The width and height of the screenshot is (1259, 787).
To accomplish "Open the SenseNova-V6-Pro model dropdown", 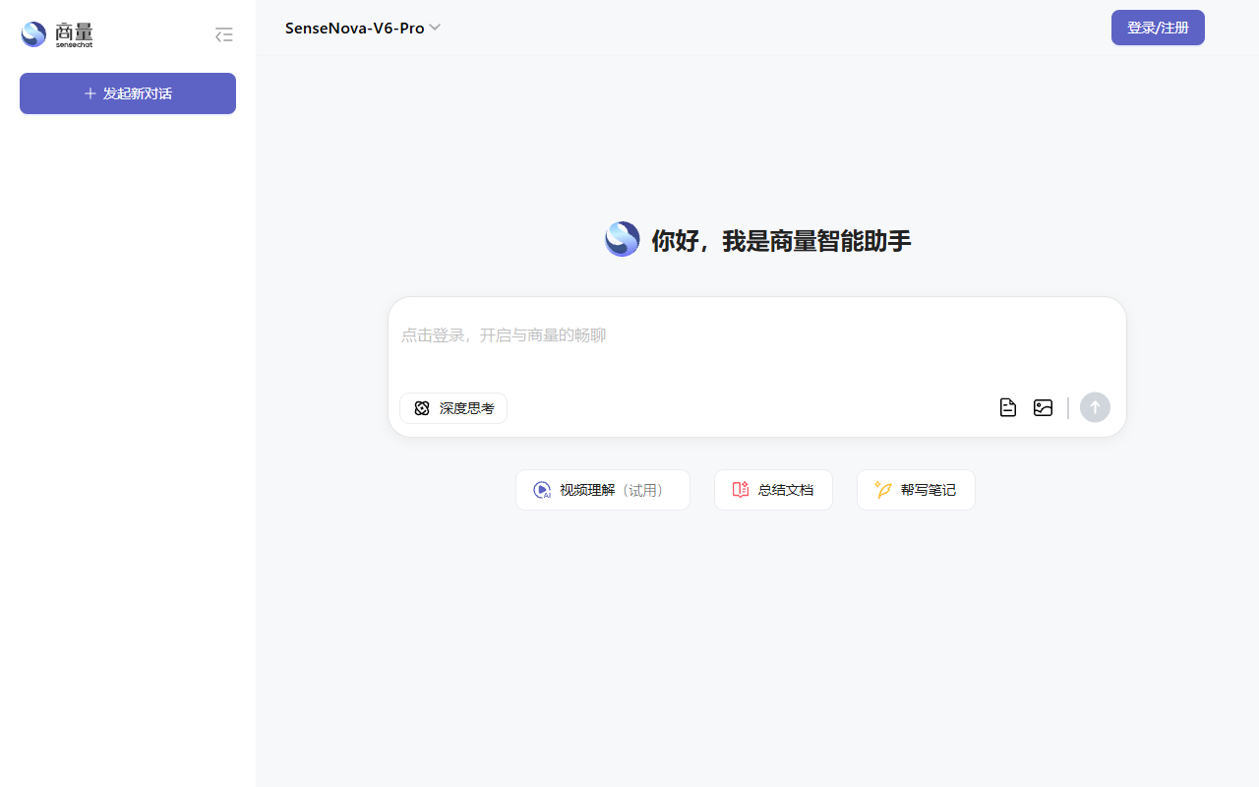I will pos(363,29).
